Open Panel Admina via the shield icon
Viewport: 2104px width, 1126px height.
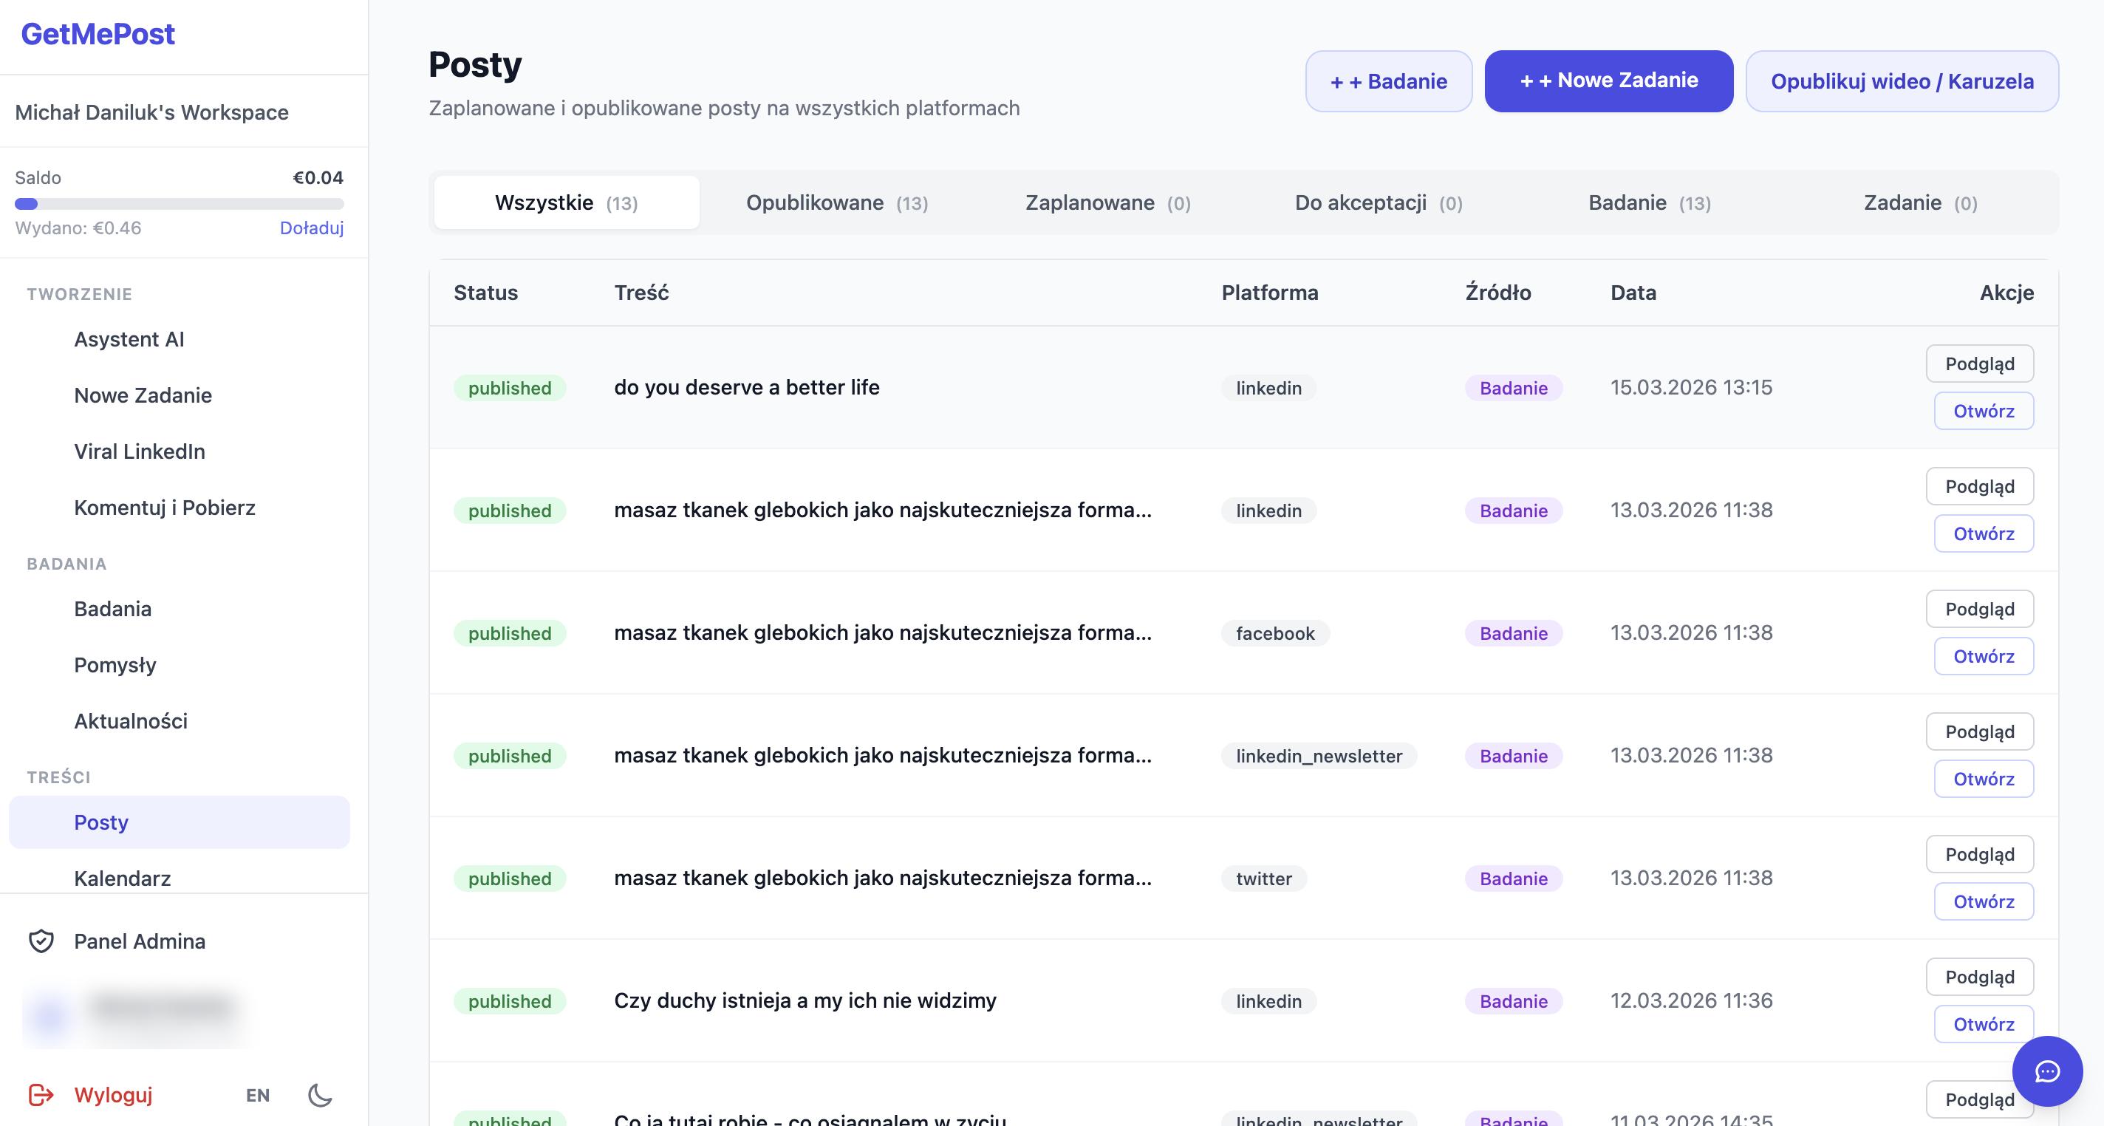pos(41,941)
